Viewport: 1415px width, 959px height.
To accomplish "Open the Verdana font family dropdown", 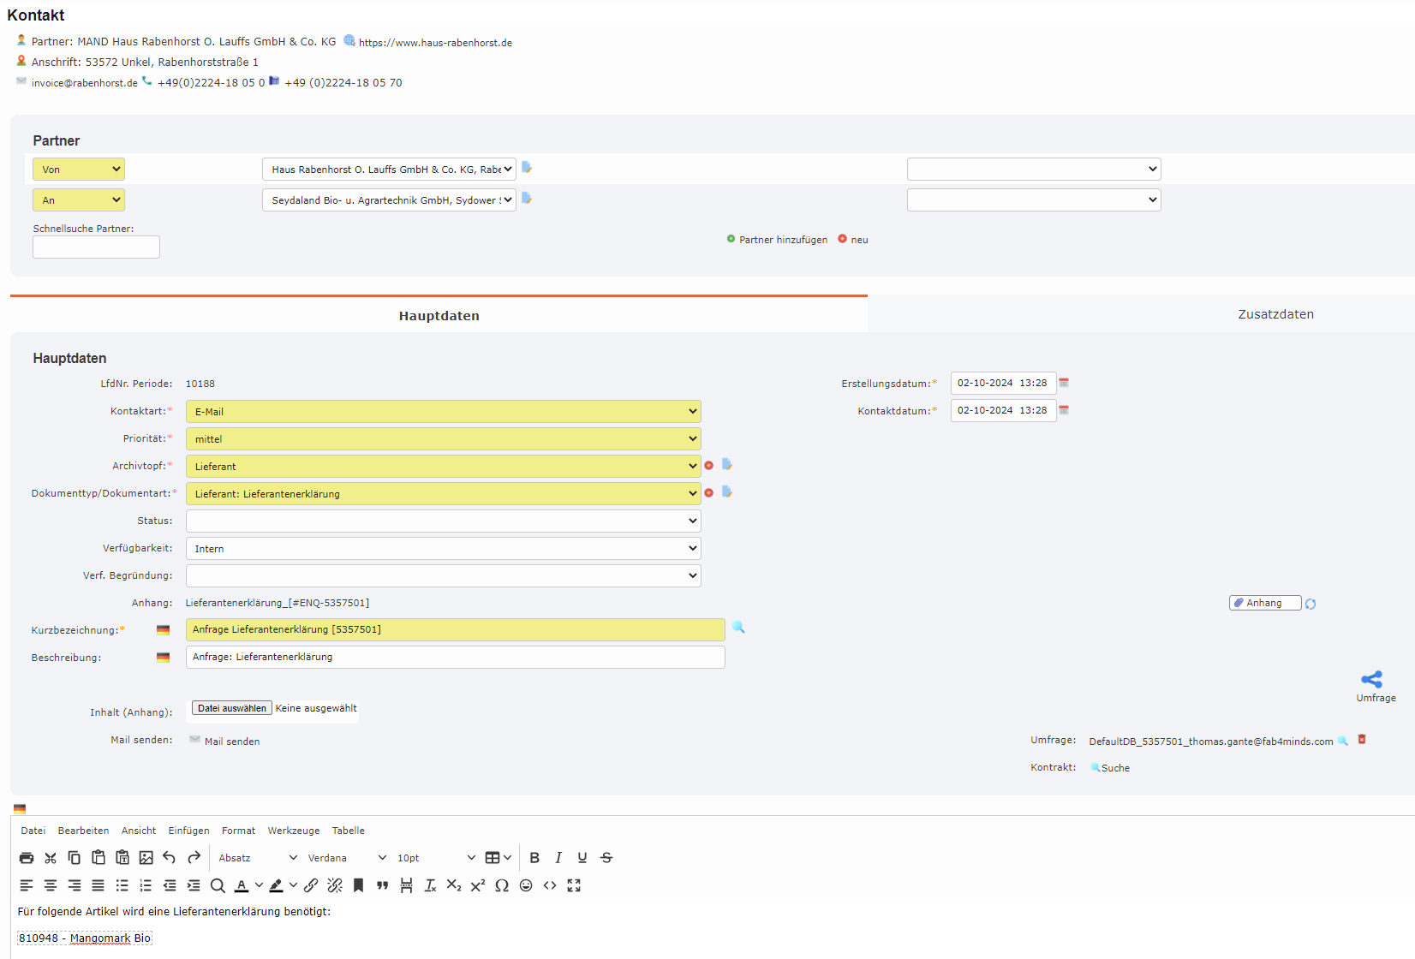I will coord(343,857).
